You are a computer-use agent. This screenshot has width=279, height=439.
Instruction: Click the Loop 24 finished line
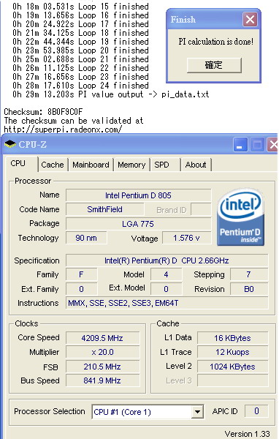pos(80,86)
